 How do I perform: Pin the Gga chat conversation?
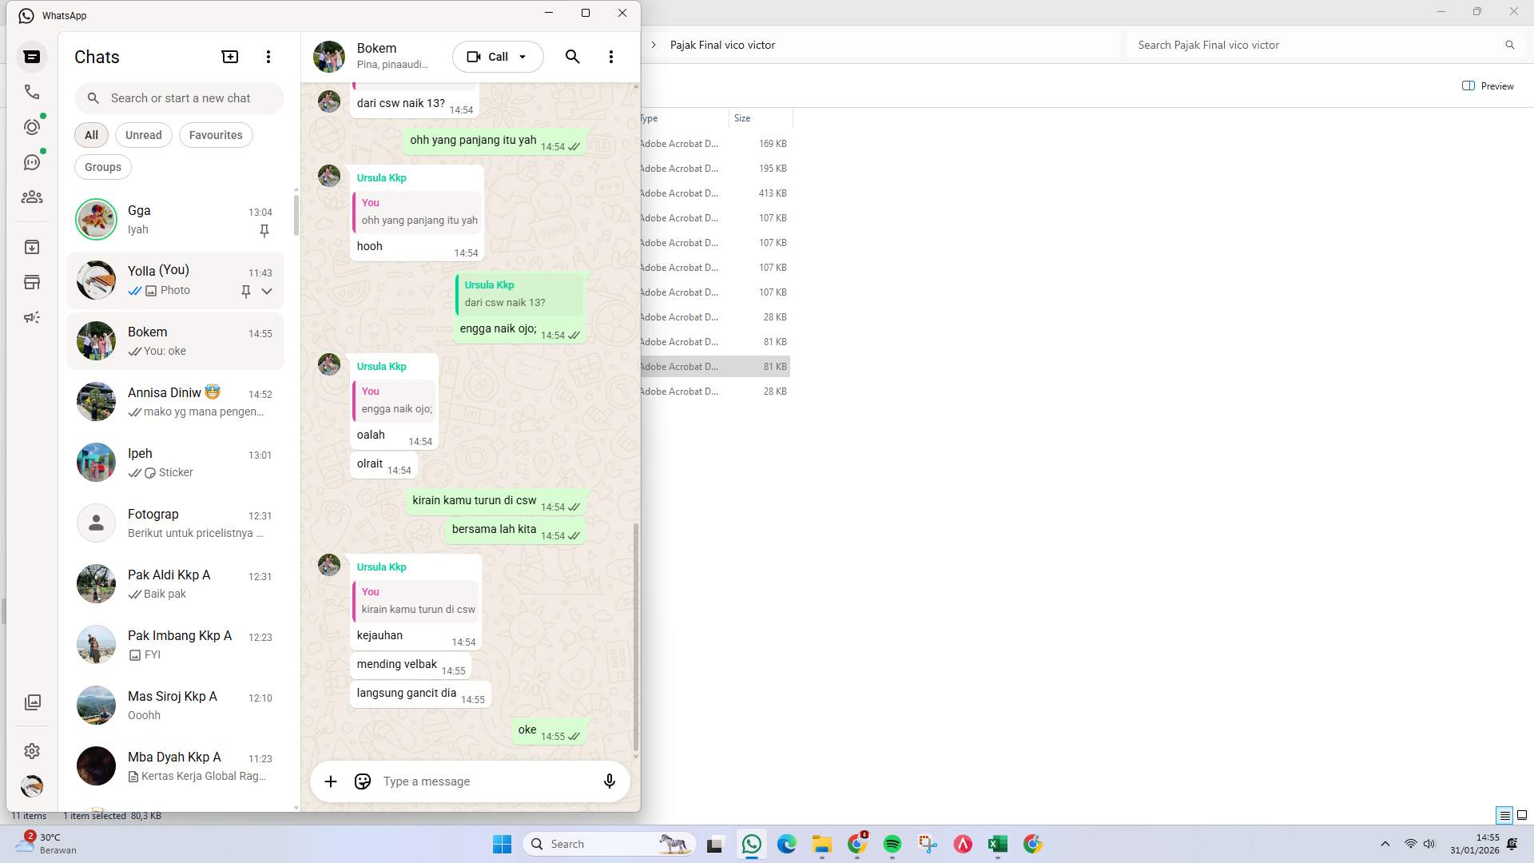(264, 231)
